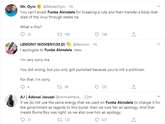Share Mr. Oyin's tweet
Image resolution: width=165 pixels, height=124 pixels.
click(134, 34)
